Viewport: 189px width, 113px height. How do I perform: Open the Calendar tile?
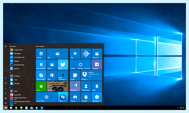tap(41, 54)
